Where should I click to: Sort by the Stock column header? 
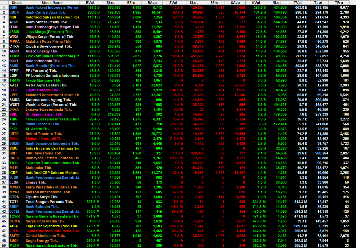(17, 3)
